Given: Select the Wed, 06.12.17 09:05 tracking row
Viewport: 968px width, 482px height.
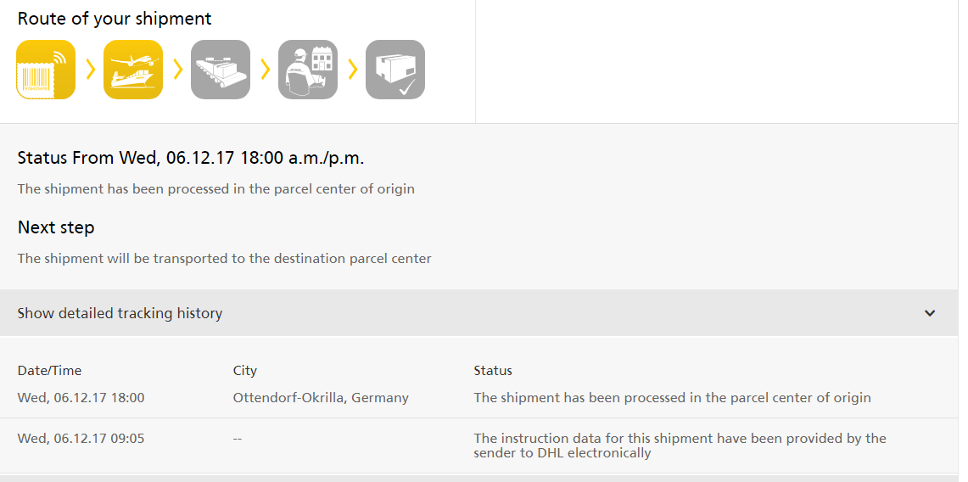Looking at the screenshot, I should coord(479,446).
